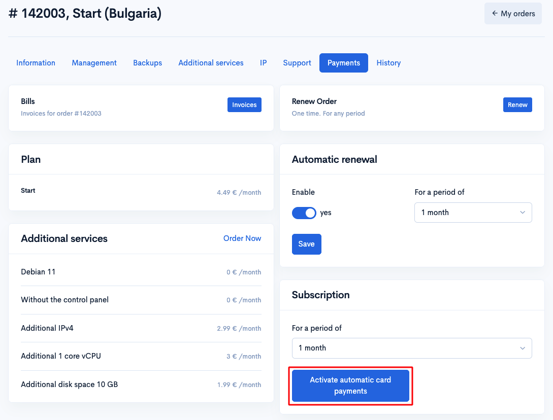Image resolution: width=553 pixels, height=420 pixels.
Task: Click the Order Now link
Action: 242,238
